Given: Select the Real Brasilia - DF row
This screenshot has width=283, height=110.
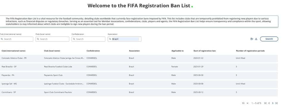Looking at the screenshot, I should click(139, 67).
